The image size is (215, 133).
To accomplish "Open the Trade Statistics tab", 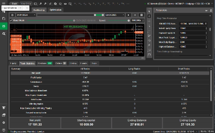I will tap(27, 63).
